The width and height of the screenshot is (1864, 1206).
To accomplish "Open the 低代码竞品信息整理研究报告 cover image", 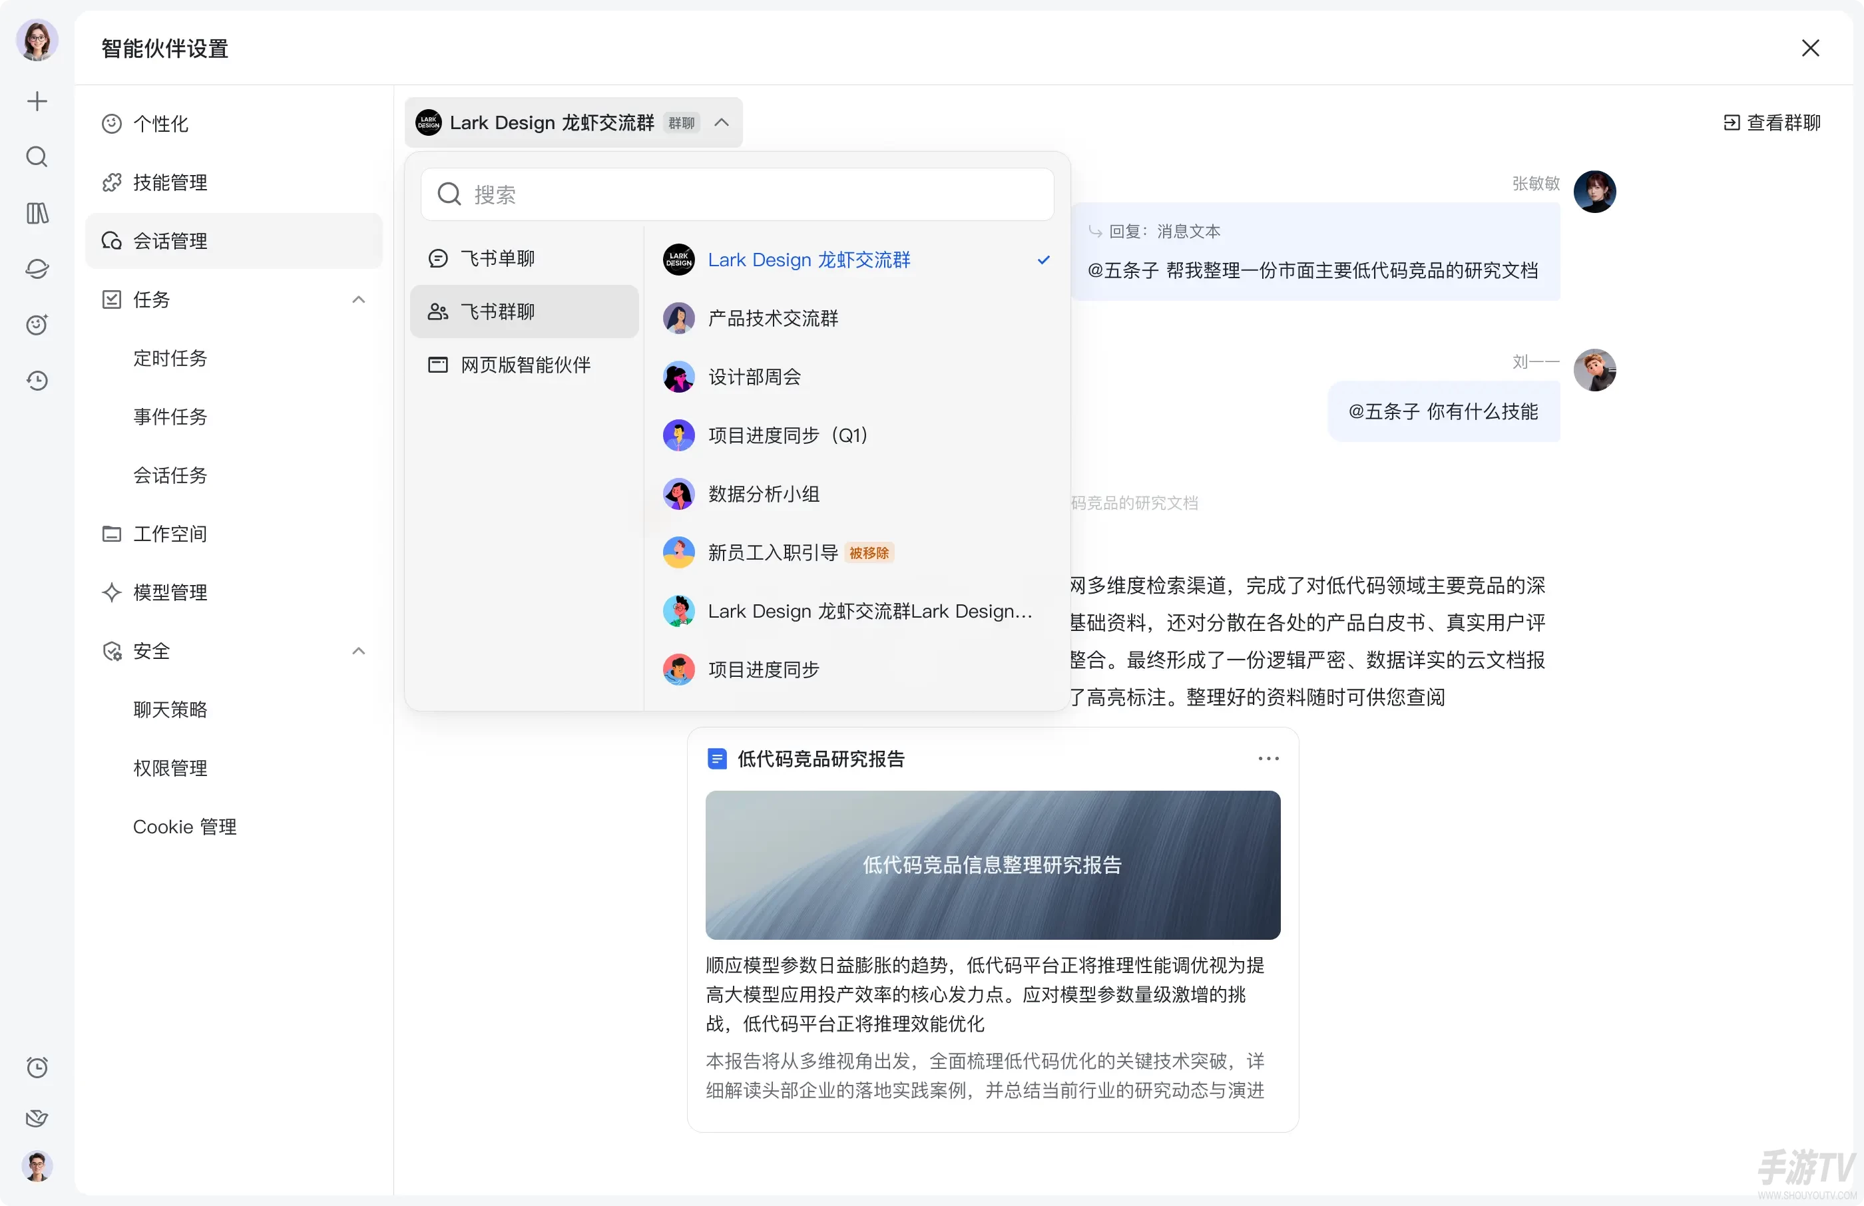I will click(x=993, y=865).
